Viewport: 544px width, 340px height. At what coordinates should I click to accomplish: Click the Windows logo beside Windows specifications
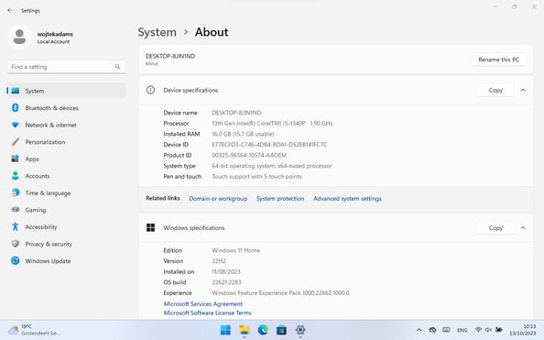point(150,228)
